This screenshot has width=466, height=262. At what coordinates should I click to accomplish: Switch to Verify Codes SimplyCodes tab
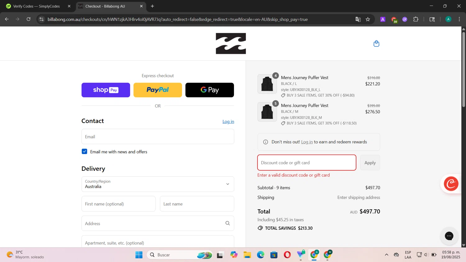pyautogui.click(x=37, y=6)
